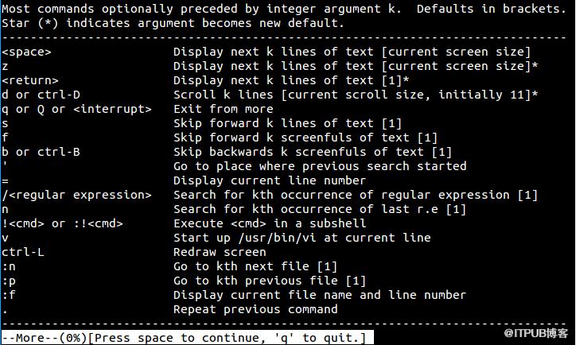Click the ':f' file name command
This screenshot has width=576, height=345.
[x=9, y=295]
